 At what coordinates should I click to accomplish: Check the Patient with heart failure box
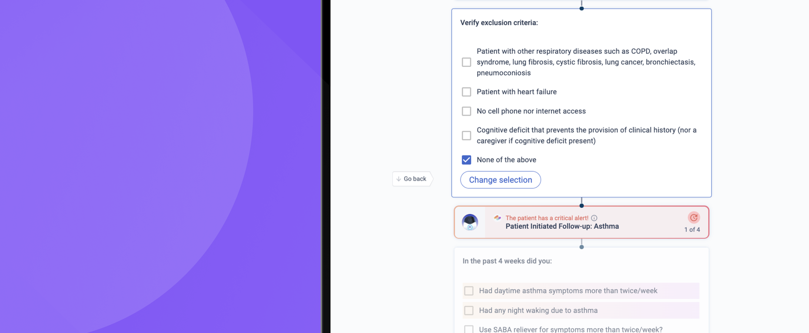pos(466,92)
